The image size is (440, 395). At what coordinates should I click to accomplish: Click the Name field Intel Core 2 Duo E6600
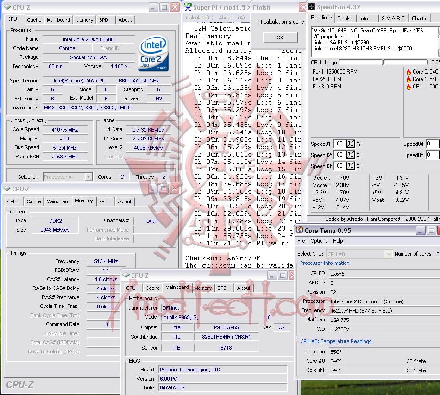pyautogui.click(x=88, y=39)
